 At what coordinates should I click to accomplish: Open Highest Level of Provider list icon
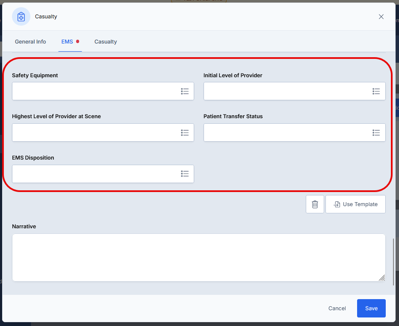[185, 133]
